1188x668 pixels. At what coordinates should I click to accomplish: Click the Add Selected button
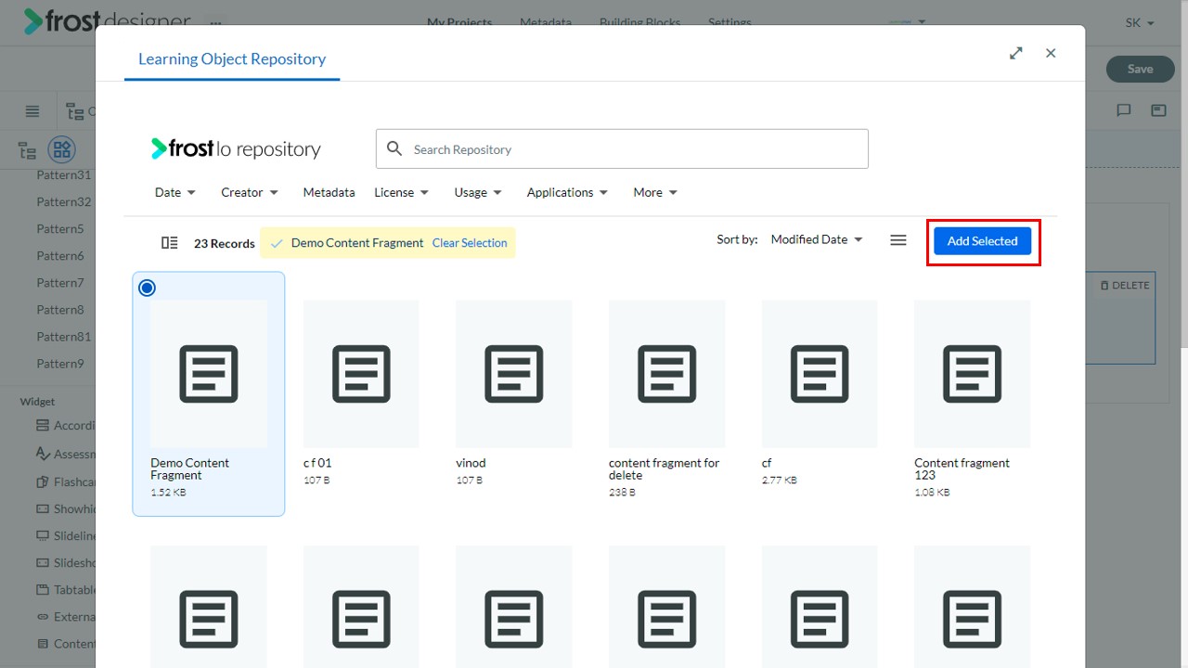point(983,241)
